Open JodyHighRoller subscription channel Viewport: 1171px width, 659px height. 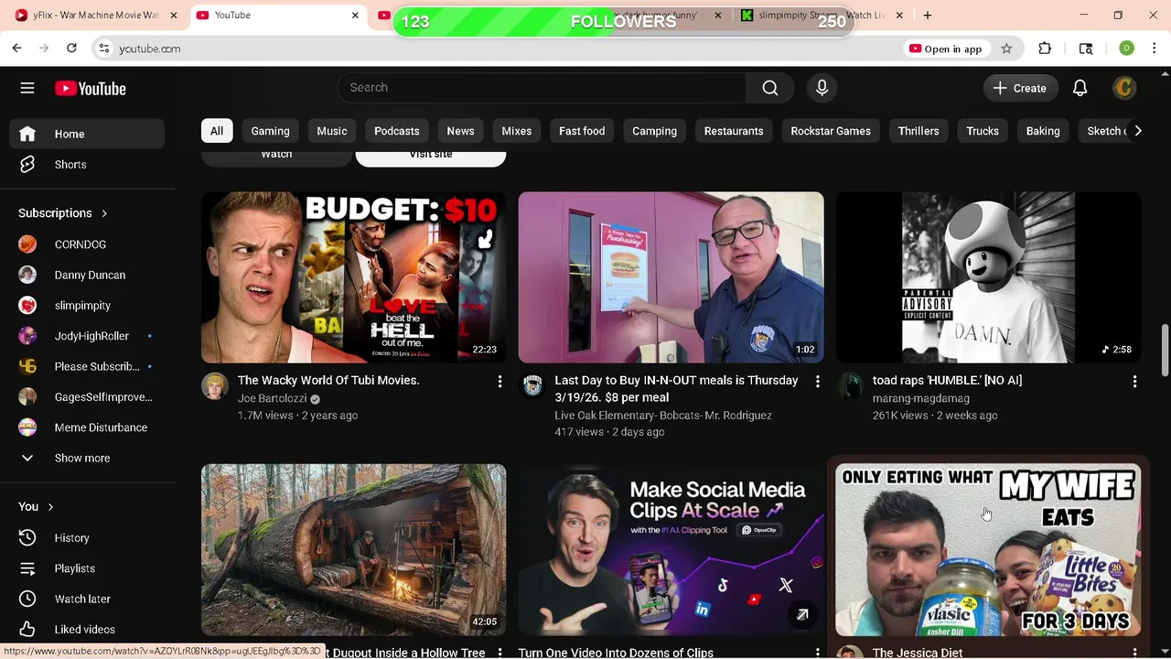(x=88, y=336)
